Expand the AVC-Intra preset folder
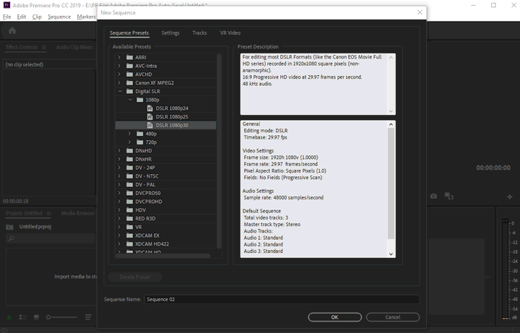The image size is (520, 333). (x=119, y=66)
